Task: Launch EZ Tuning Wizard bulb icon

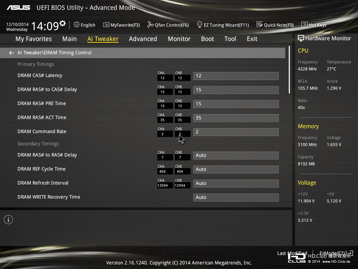Action: pyautogui.click(x=200, y=25)
